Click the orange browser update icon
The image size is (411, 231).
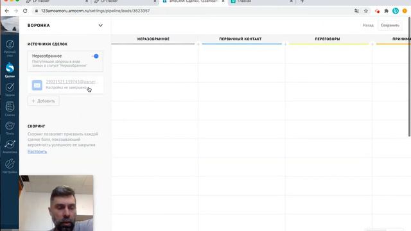click(405, 11)
